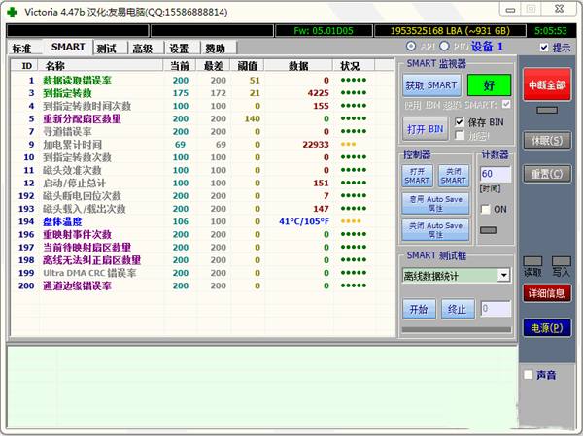Enable the timer ON checkbox

click(487, 209)
